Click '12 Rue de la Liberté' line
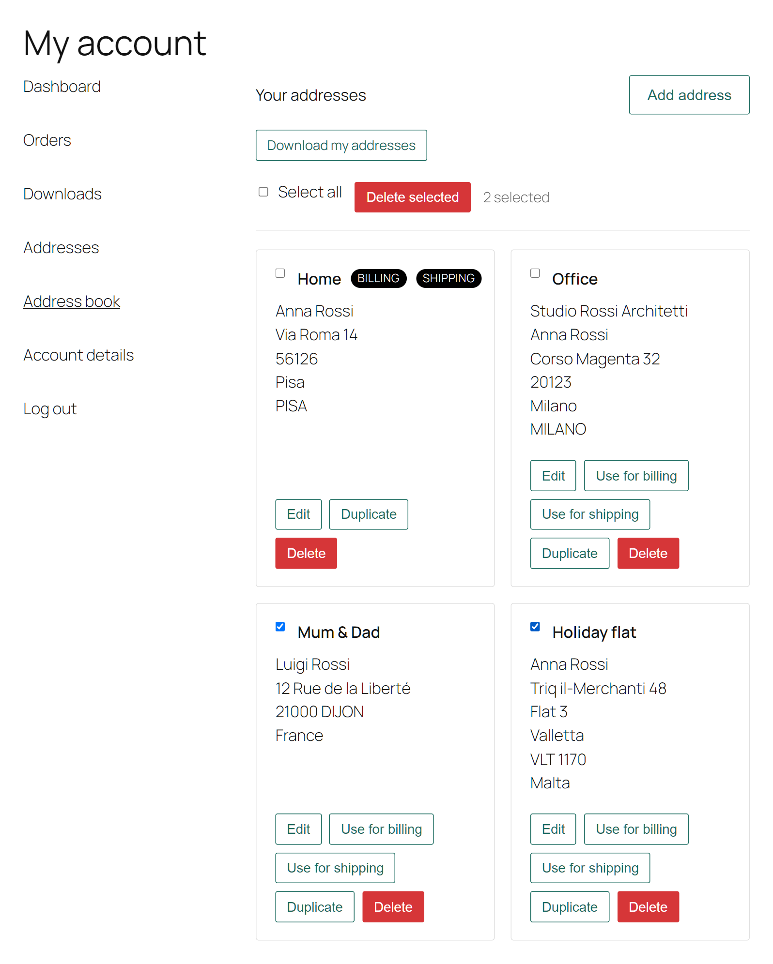This screenshot has width=773, height=964. 343,689
